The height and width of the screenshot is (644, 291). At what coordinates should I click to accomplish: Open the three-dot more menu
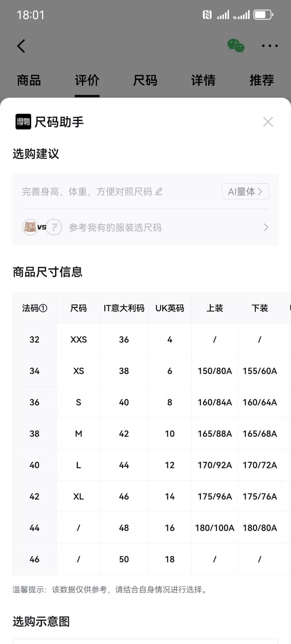270,46
